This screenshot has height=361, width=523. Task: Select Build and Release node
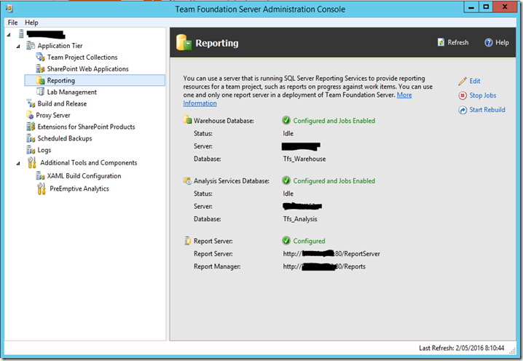tap(62, 103)
